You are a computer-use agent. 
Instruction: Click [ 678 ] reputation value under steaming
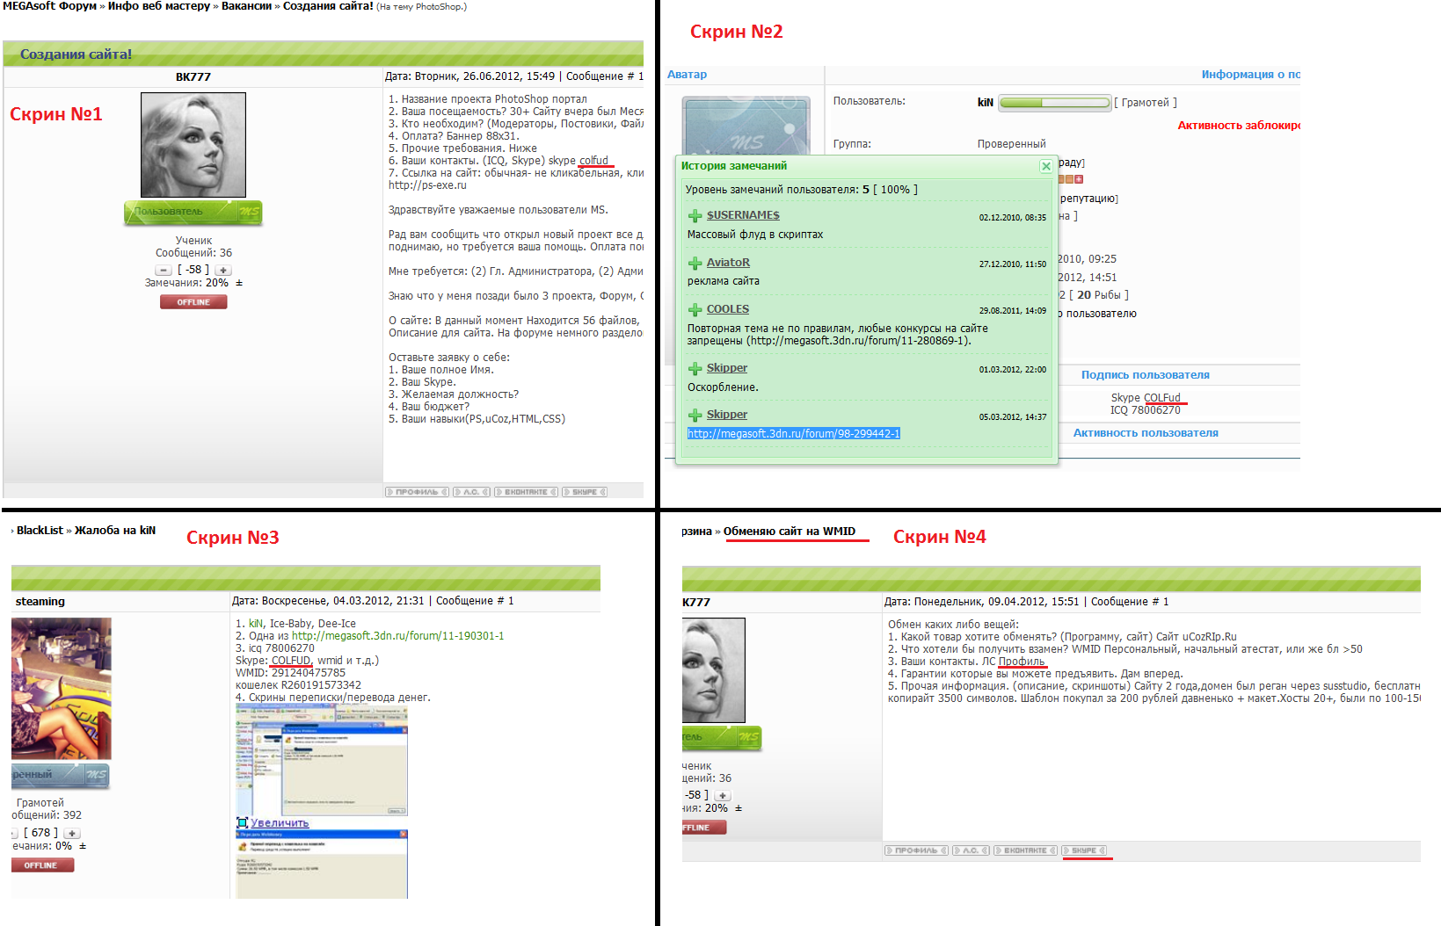point(41,833)
